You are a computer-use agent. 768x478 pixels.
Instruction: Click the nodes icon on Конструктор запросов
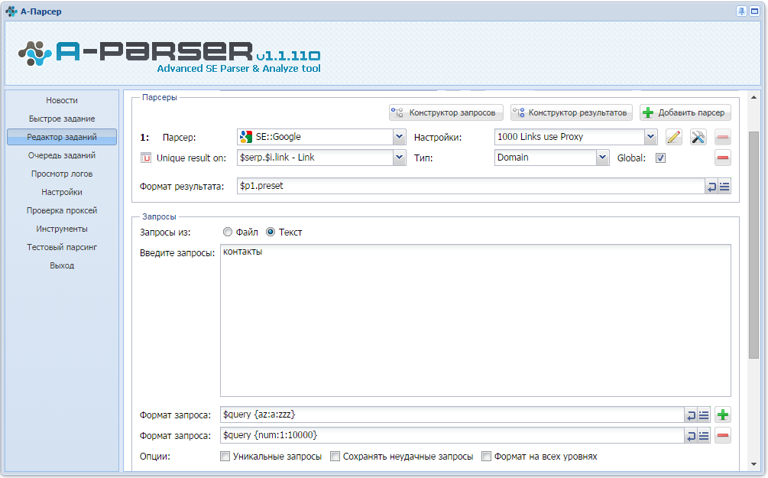click(x=397, y=112)
